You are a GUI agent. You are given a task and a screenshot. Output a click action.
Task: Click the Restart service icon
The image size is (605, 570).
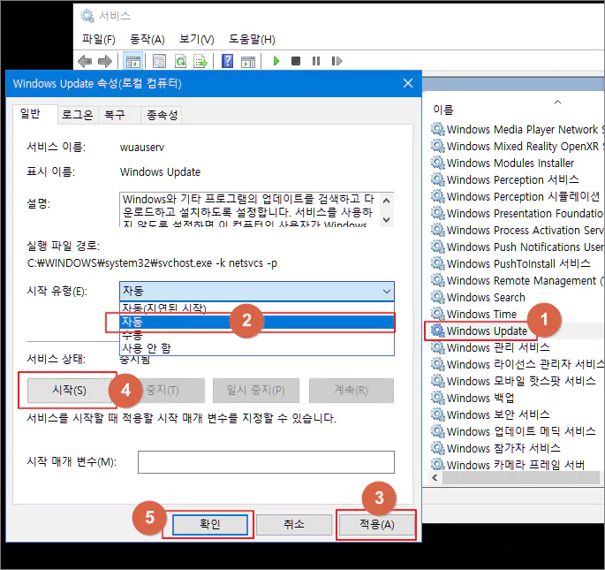point(337,61)
